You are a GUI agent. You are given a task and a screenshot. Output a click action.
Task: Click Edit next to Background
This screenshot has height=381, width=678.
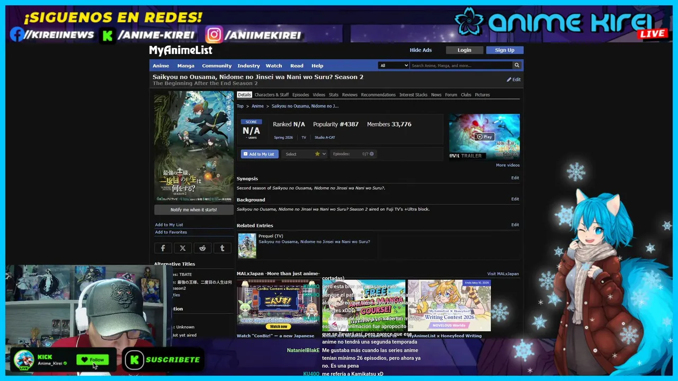pos(515,199)
